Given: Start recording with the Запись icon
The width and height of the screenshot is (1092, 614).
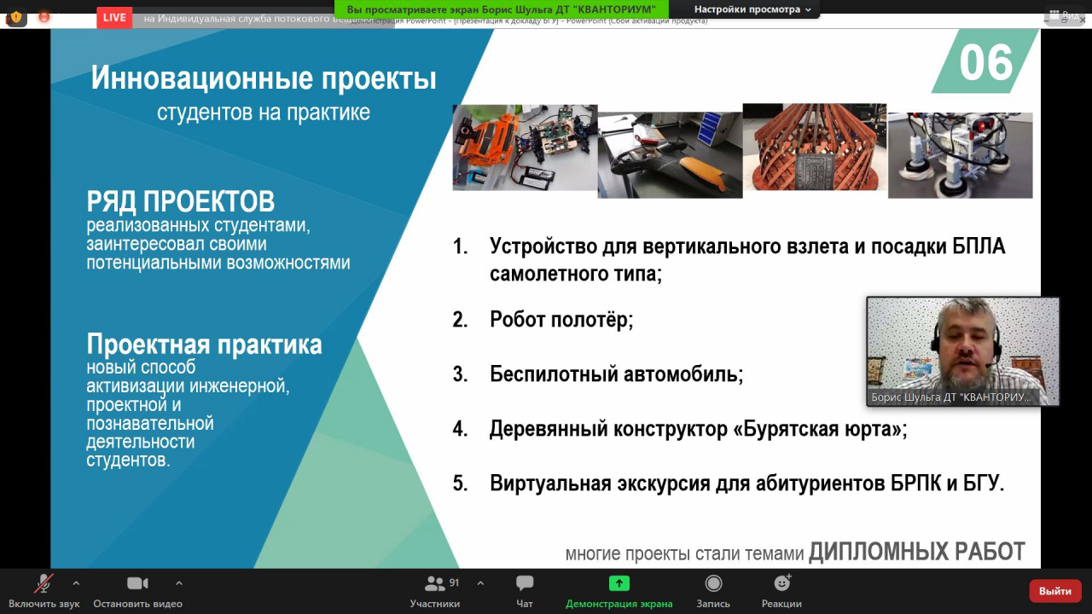Looking at the screenshot, I should [713, 584].
